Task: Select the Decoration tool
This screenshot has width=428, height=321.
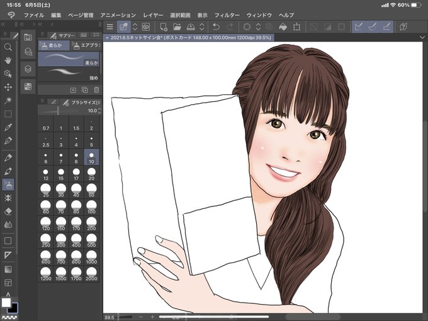Action: (x=8, y=198)
